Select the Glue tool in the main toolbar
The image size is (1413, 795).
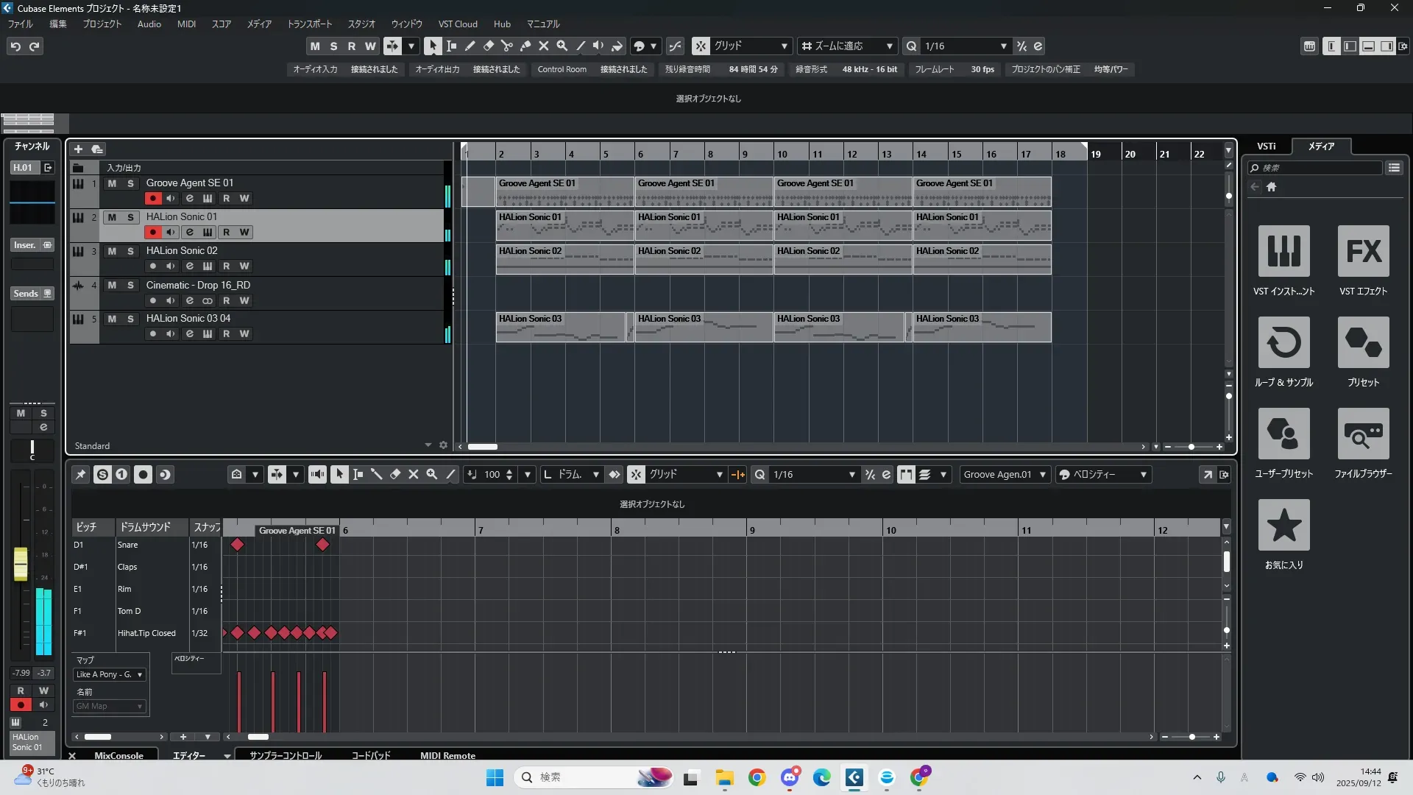(525, 46)
